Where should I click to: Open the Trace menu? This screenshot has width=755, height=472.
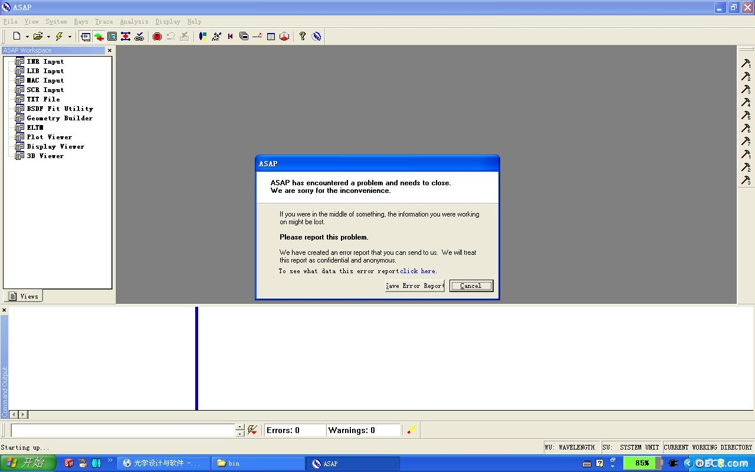tap(104, 22)
